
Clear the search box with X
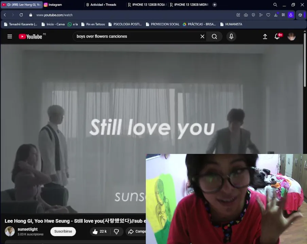pos(202,37)
